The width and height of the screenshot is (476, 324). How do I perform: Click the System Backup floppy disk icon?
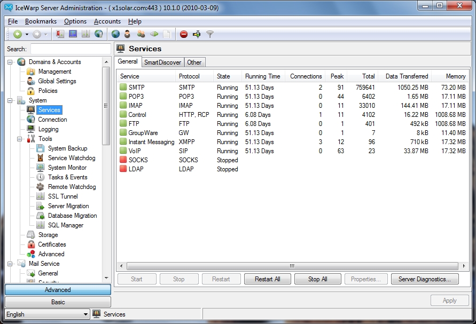[x=41, y=148]
